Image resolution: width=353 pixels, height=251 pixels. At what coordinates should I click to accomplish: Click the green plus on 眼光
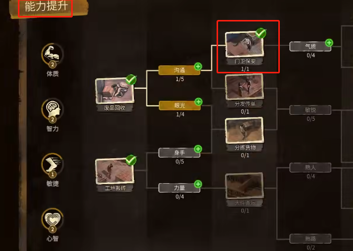click(198, 102)
